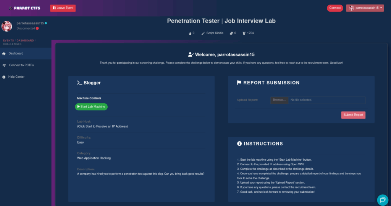Select Connect to PCTFs in sidebar

[21, 65]
